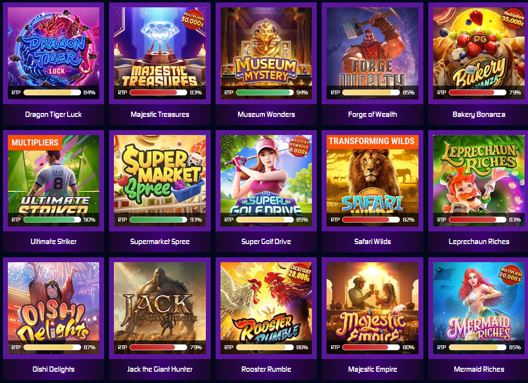Click the Jack the Giant Hunter label
This screenshot has width=528, height=383.
tap(159, 369)
